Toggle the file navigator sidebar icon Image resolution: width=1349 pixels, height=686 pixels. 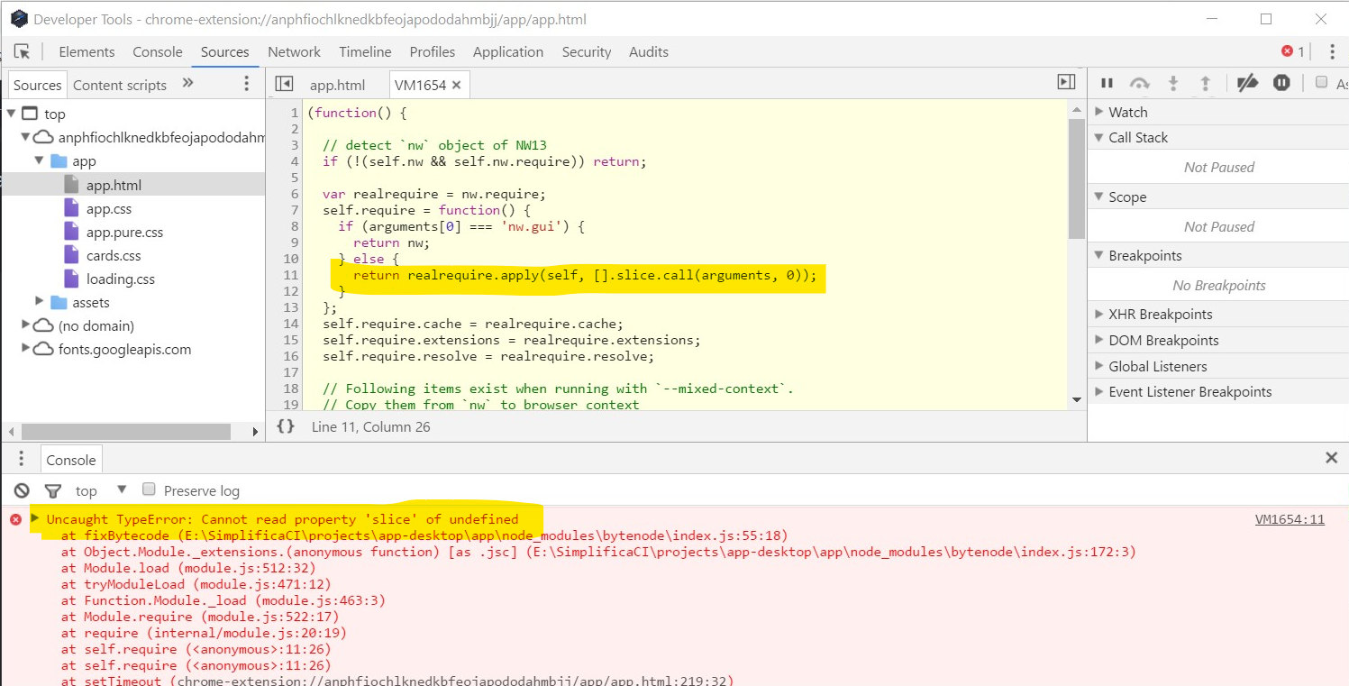[x=284, y=84]
